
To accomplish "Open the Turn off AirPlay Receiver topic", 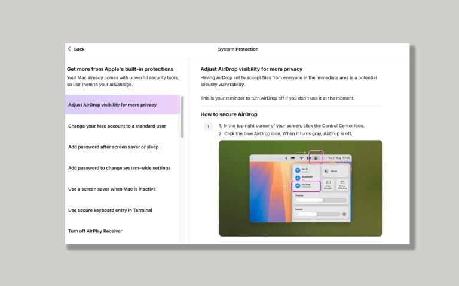I will click(x=95, y=231).
